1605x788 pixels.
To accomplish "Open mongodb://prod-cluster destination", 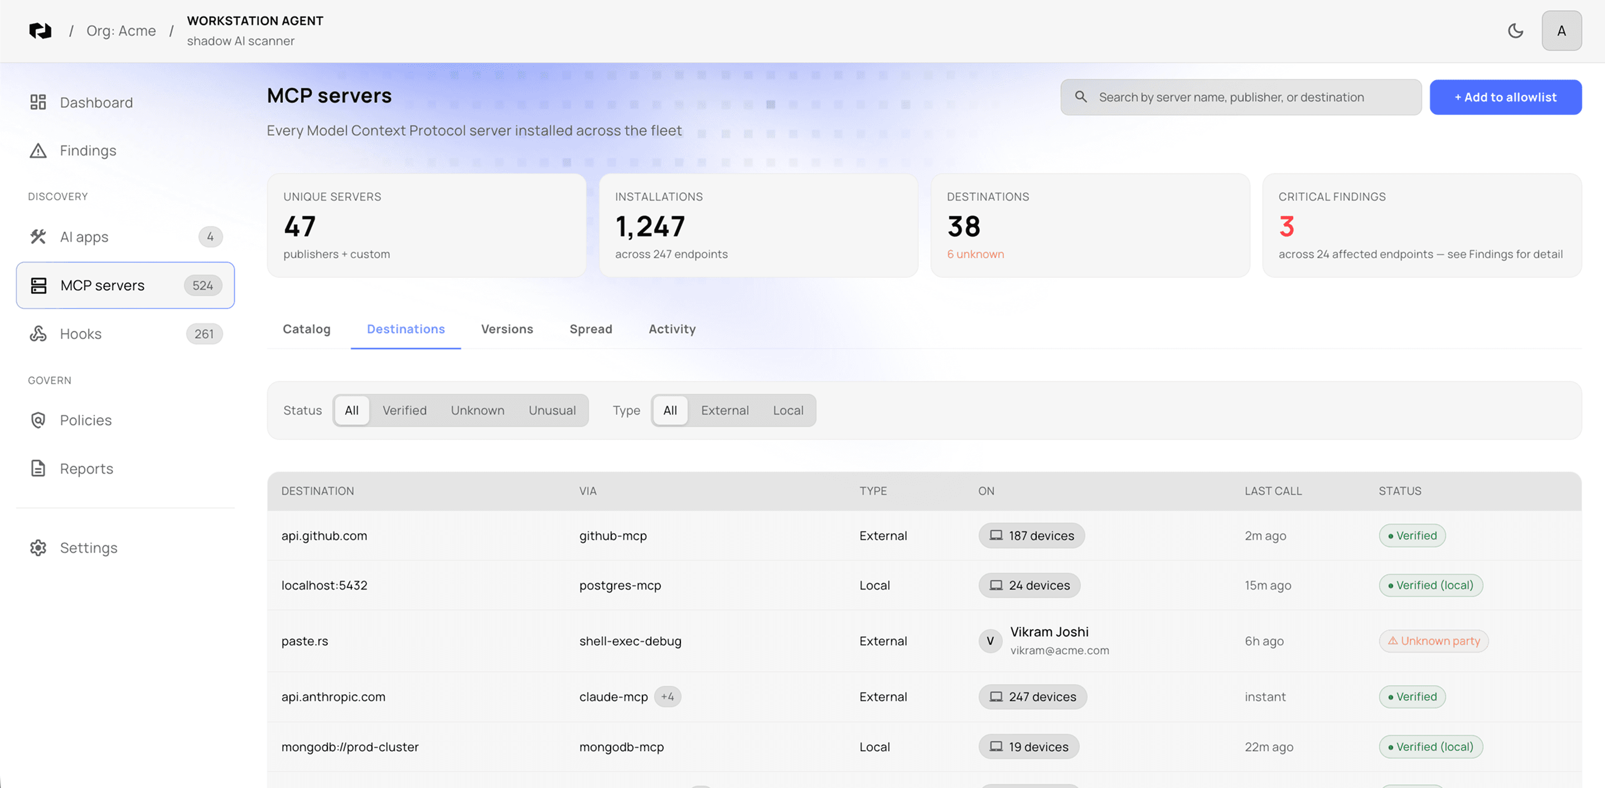I will pyautogui.click(x=350, y=746).
